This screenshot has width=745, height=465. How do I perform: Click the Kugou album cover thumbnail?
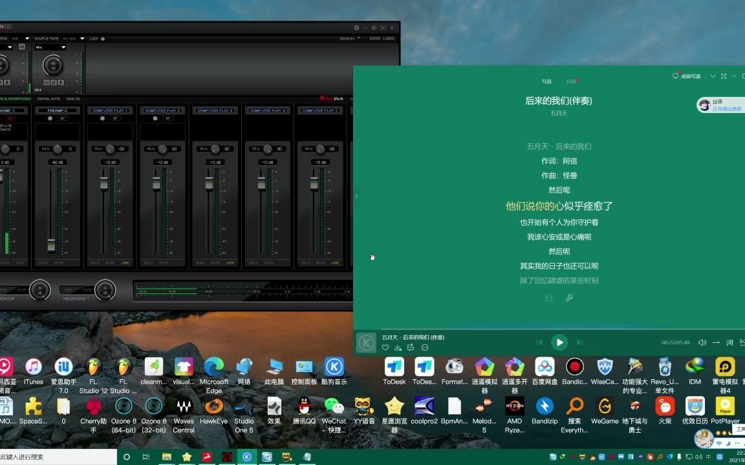366,342
